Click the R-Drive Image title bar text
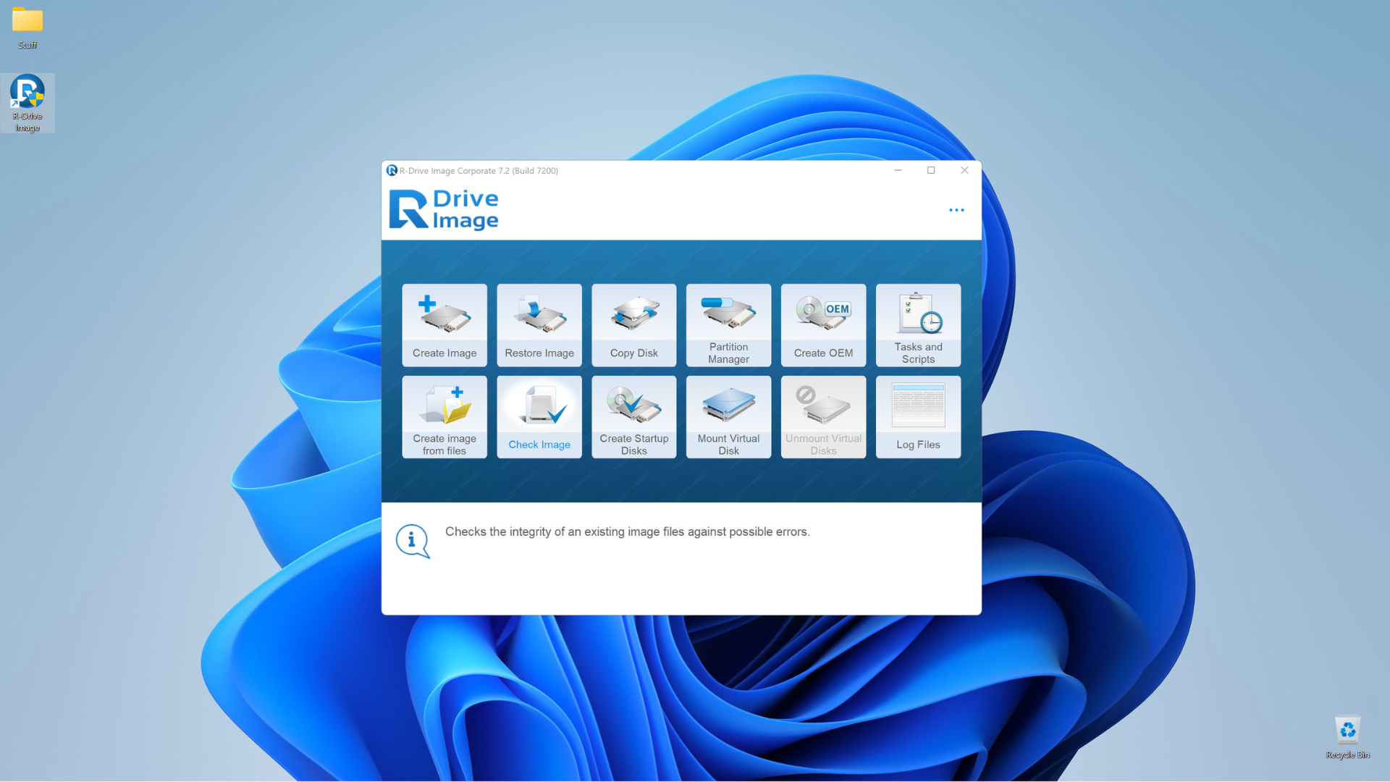 click(x=480, y=170)
